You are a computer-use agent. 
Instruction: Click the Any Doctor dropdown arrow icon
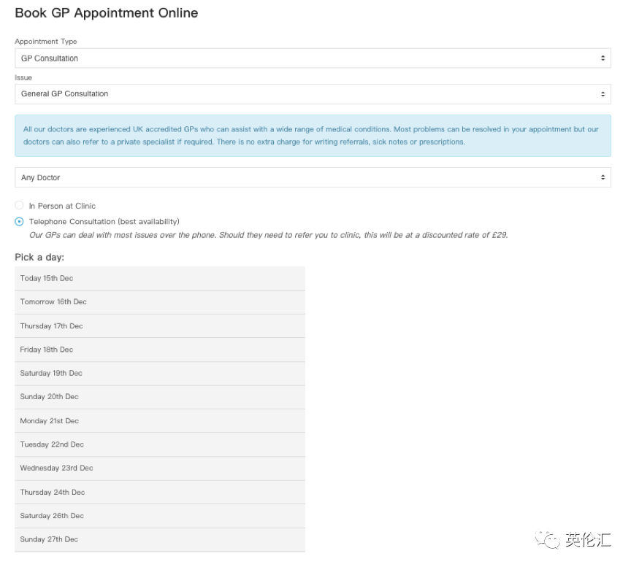[603, 177]
